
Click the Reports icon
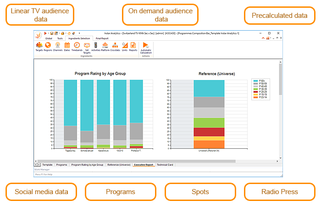[133, 46]
